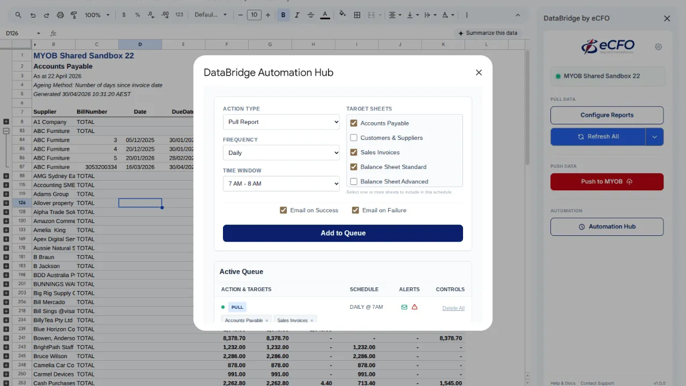Toggle bold formatting button
The width and height of the screenshot is (686, 386).
pyautogui.click(x=284, y=15)
